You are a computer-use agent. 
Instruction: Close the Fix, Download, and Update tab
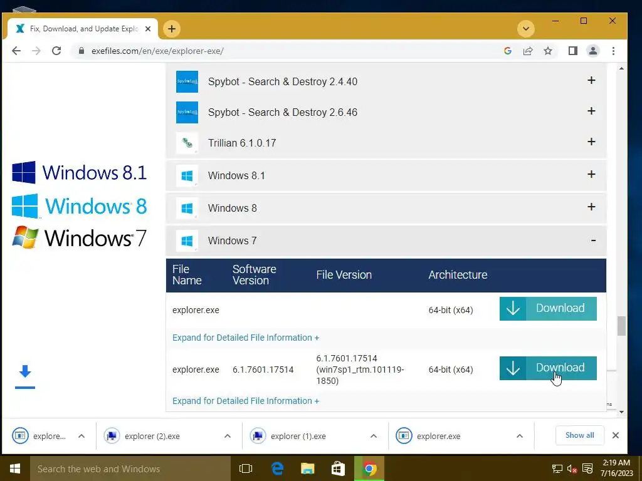(148, 29)
